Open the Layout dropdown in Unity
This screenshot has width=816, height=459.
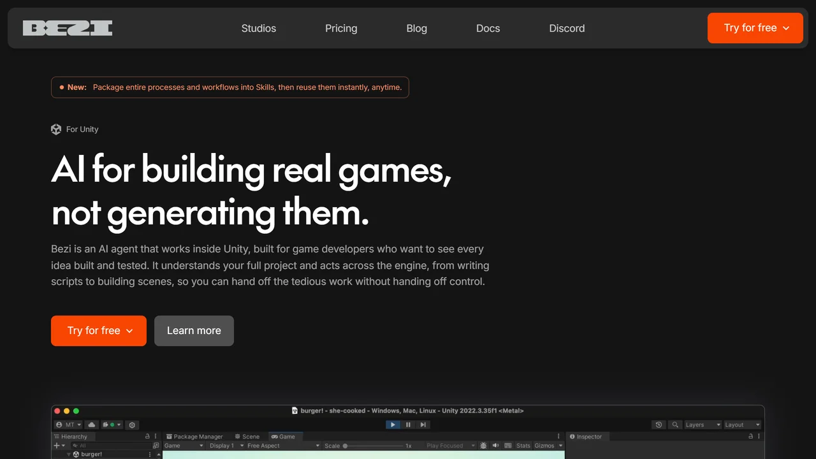[x=742, y=425]
